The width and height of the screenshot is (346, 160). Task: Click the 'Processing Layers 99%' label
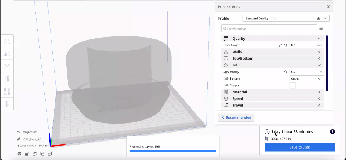145,146
